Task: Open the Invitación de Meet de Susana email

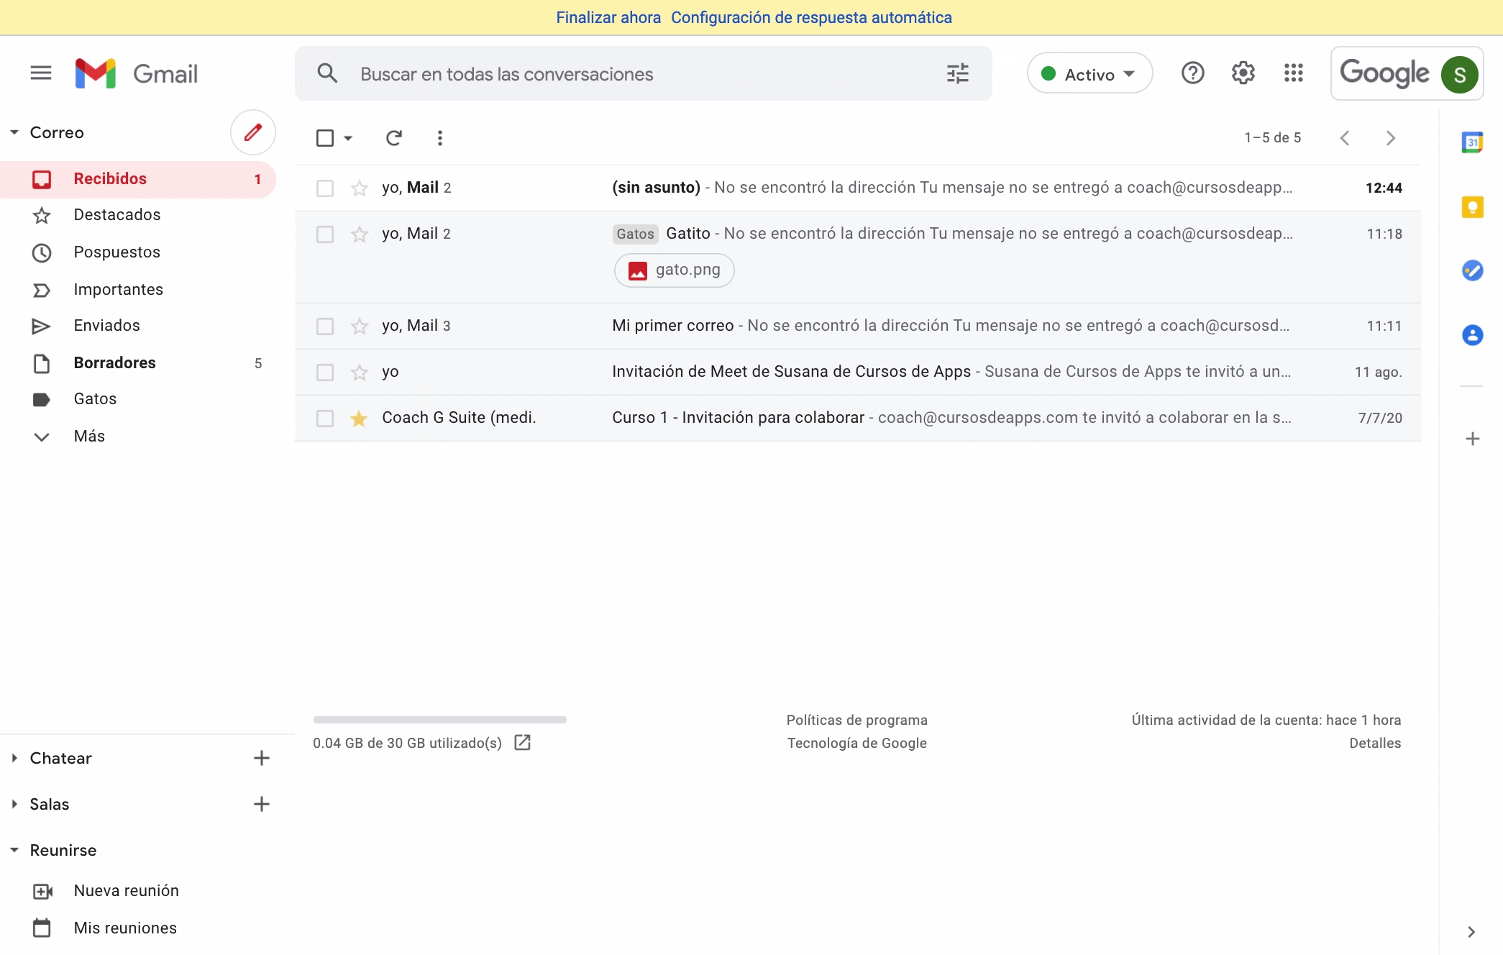Action: click(x=858, y=372)
